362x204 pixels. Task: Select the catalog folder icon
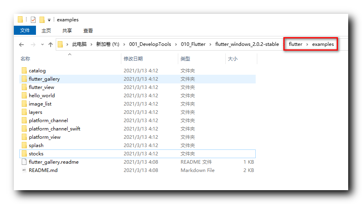click(24, 70)
